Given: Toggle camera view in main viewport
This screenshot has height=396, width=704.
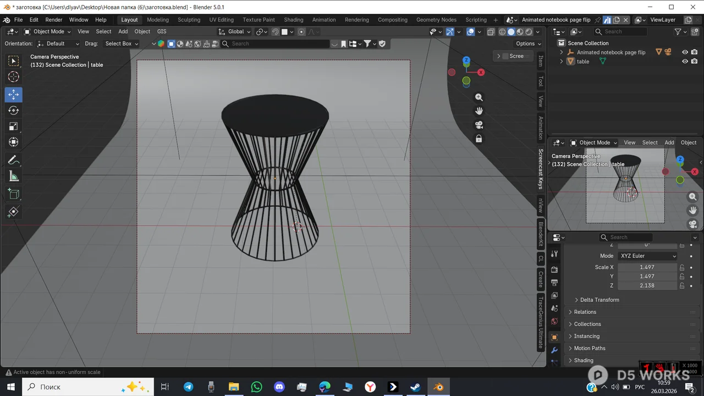Looking at the screenshot, I should [x=479, y=125].
